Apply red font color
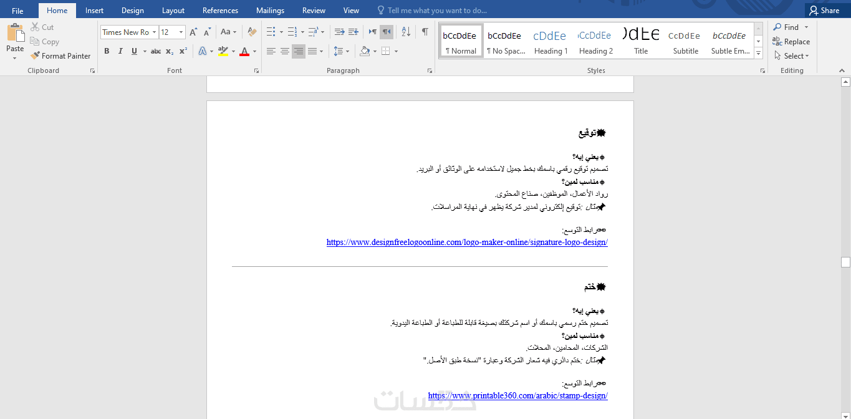 point(244,51)
